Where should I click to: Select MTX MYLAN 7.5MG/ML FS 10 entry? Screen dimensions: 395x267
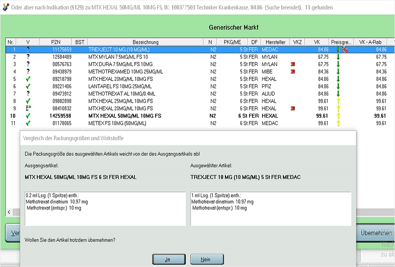pyautogui.click(x=118, y=57)
